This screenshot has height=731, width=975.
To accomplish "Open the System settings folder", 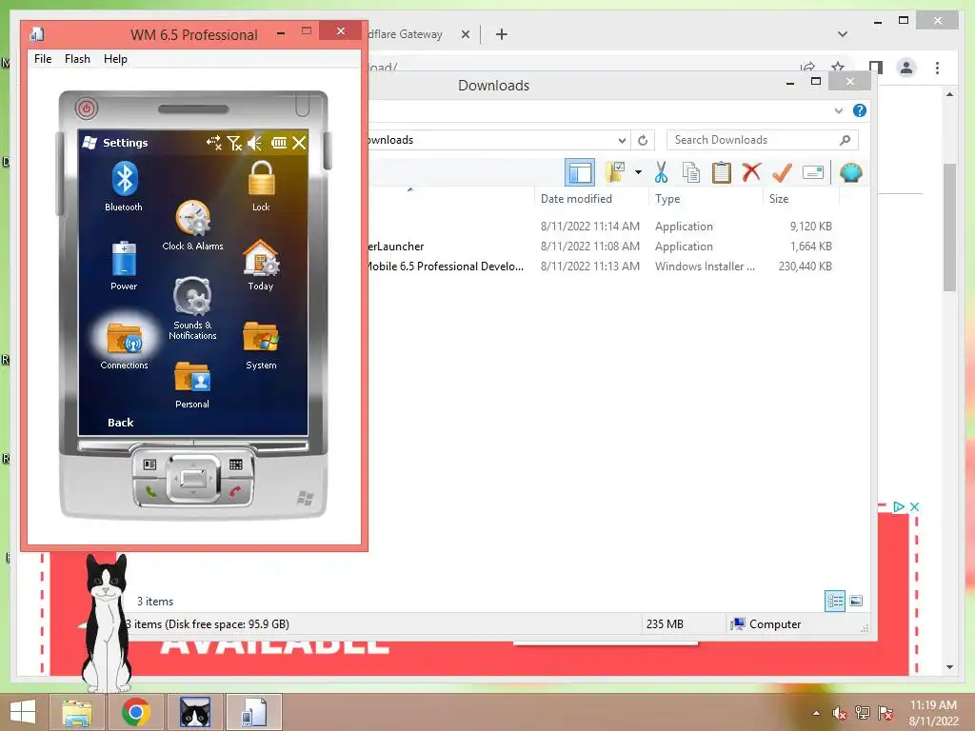I will [261, 346].
